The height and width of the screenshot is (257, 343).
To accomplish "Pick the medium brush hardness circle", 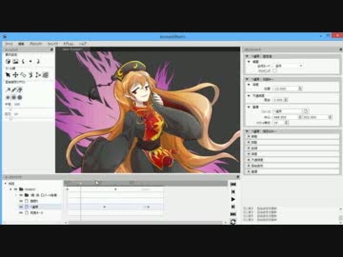I will pyautogui.click(x=14, y=97).
